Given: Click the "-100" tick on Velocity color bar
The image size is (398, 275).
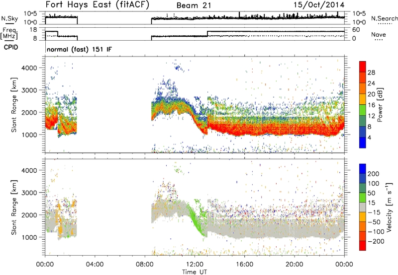Looking at the screenshot, I should [x=376, y=231].
